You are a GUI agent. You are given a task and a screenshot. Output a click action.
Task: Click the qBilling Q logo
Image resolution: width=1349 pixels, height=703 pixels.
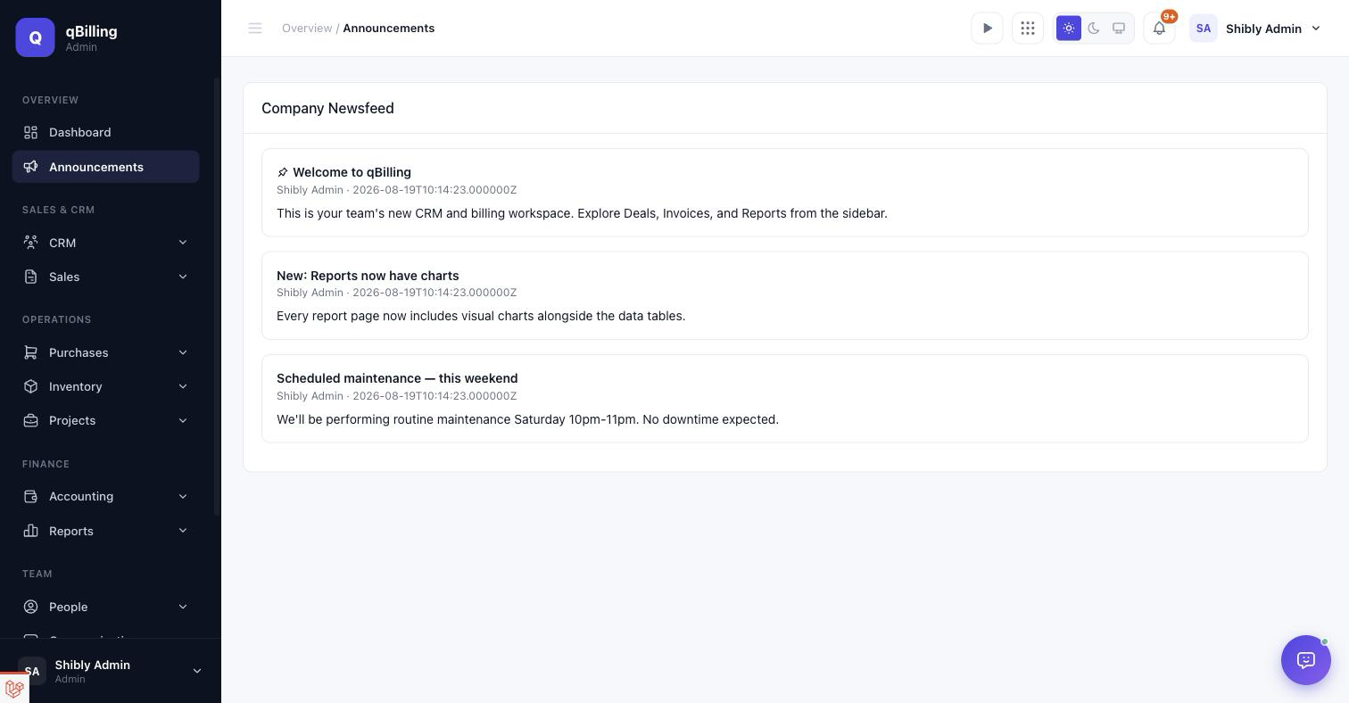pyautogui.click(x=35, y=37)
